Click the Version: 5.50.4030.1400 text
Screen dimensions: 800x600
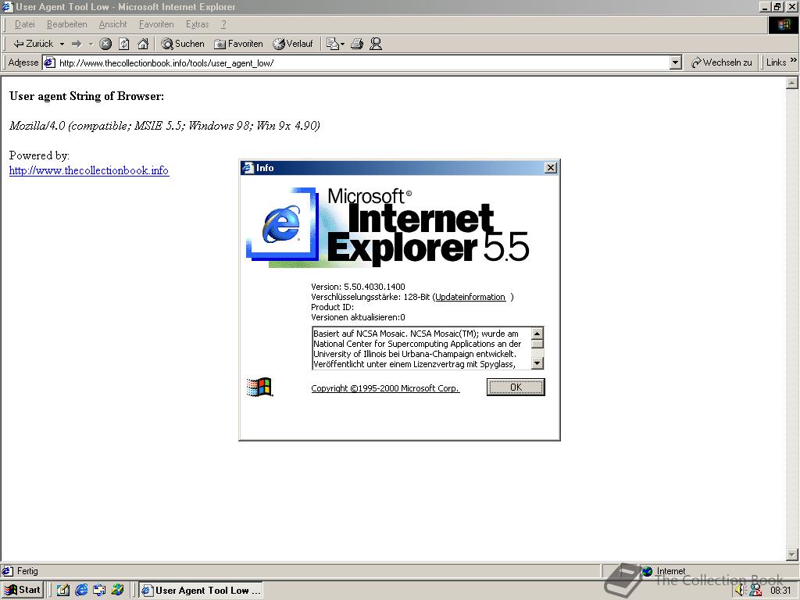358,287
